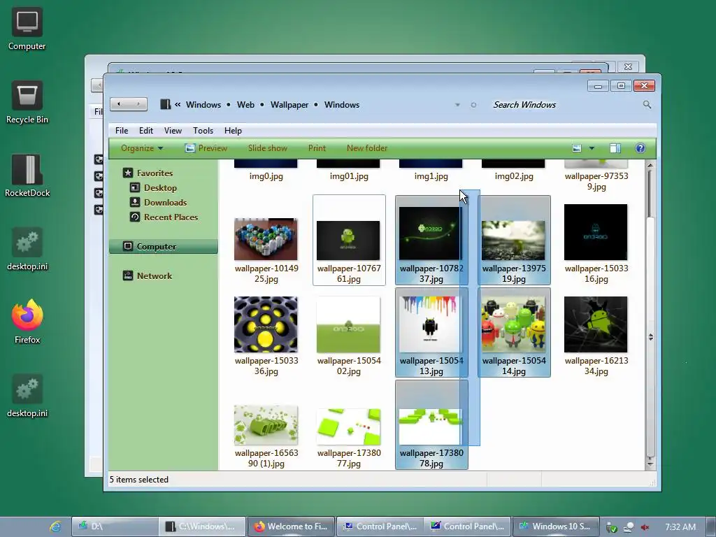Toggle the preview pane icon
The width and height of the screenshot is (716, 537).
(x=615, y=148)
